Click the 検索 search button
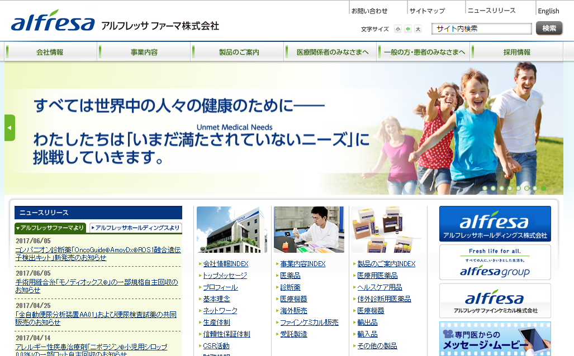Viewport: 574px width, 356px height. click(549, 28)
